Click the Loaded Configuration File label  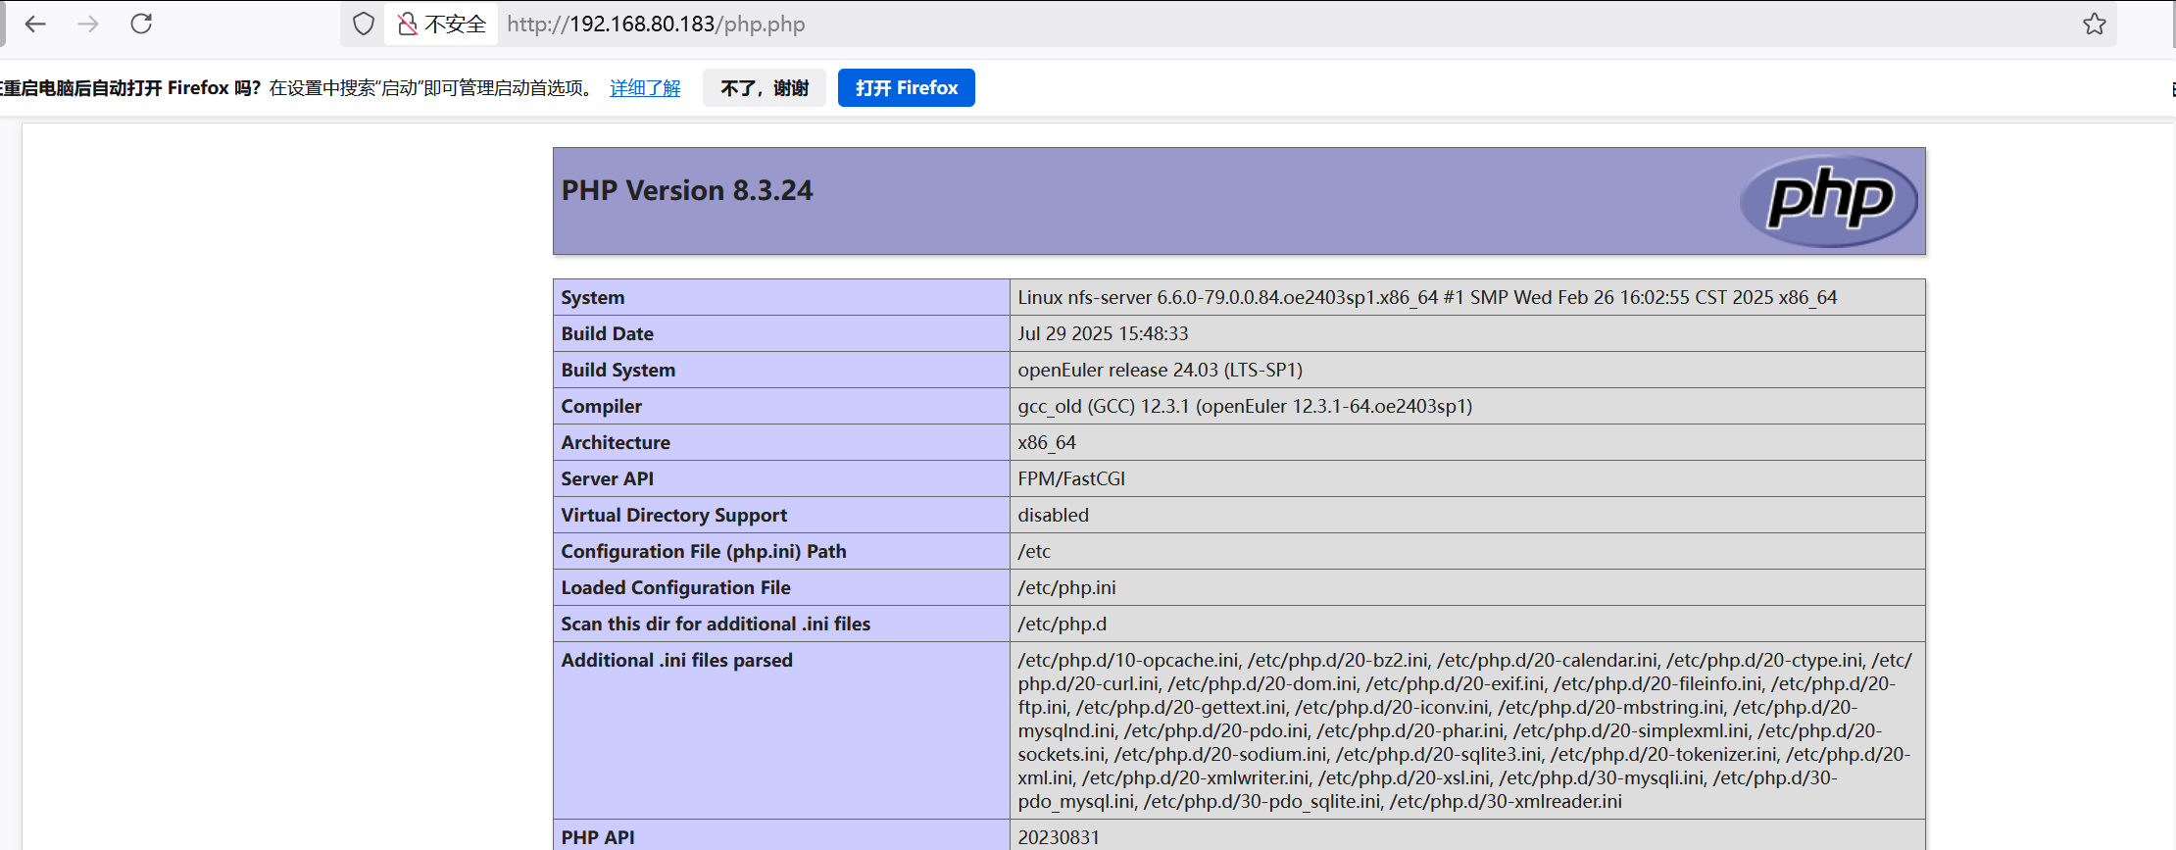point(676,587)
